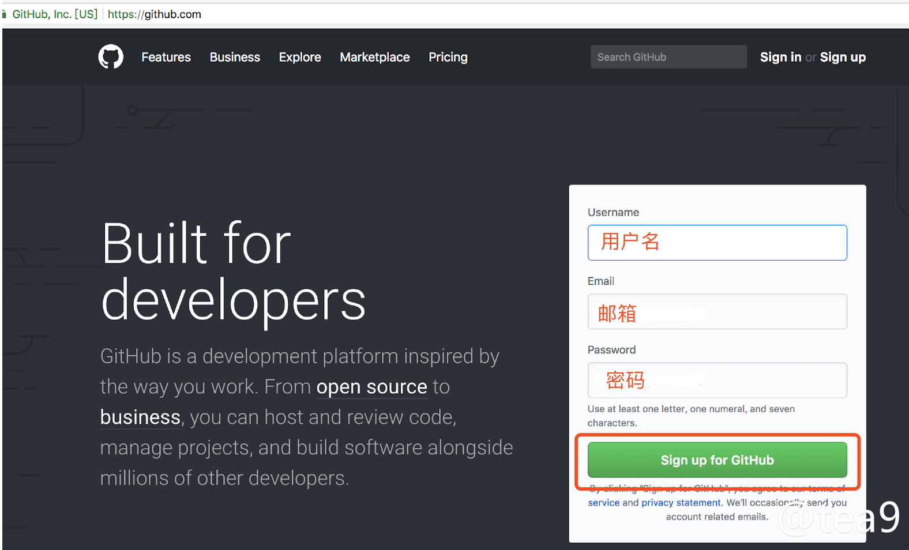Select the Password input field
Viewport: 909px width, 550px height.
click(718, 380)
